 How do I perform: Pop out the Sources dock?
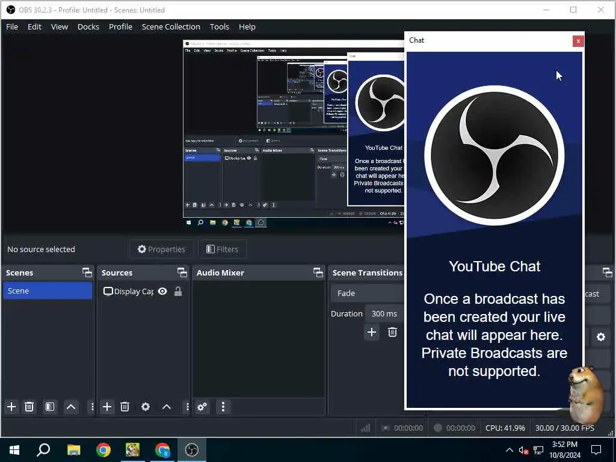[x=182, y=273]
